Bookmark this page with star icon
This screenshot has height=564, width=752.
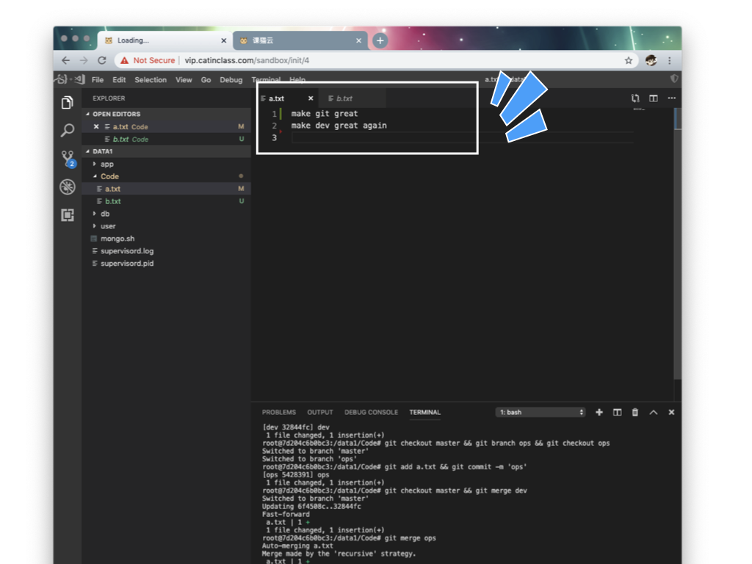[x=629, y=60]
